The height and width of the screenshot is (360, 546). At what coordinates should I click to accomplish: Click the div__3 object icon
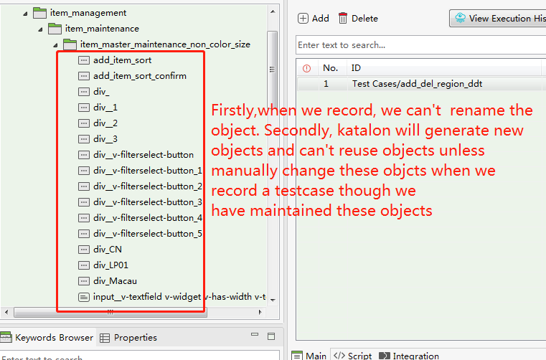[83, 139]
